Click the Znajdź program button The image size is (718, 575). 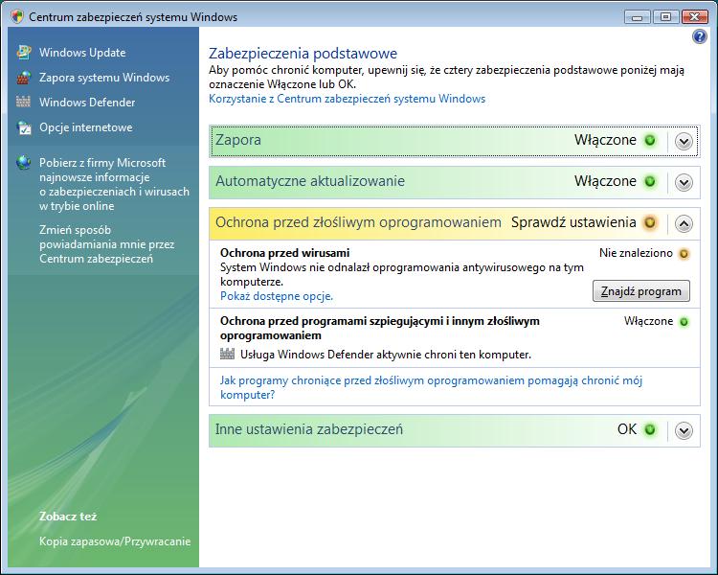[641, 291]
